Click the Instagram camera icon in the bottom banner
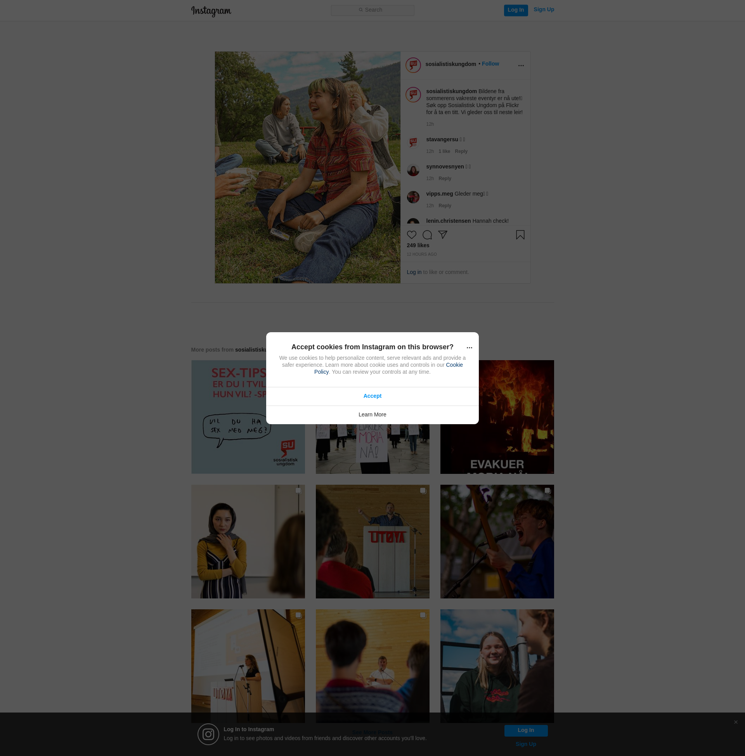The height and width of the screenshot is (756, 745). point(208,734)
